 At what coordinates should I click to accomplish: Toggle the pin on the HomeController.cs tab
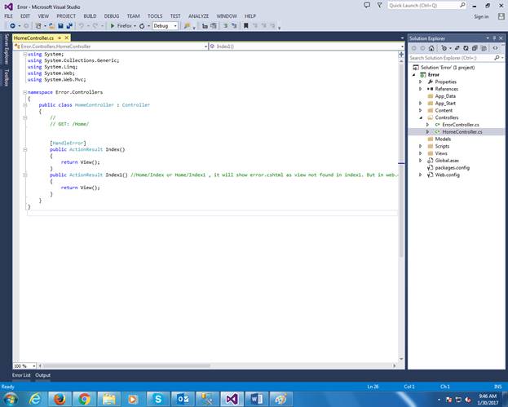(x=60, y=38)
